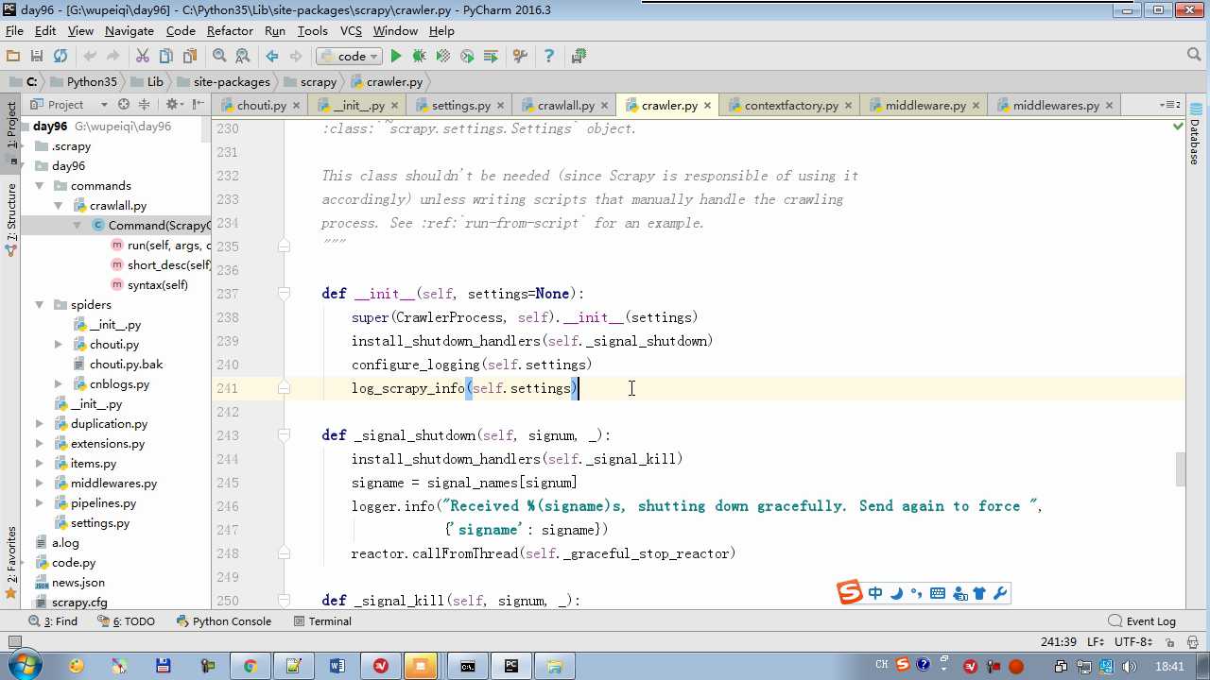The height and width of the screenshot is (680, 1210).
Task: Click the Copy toolbar icon
Action: point(166,57)
